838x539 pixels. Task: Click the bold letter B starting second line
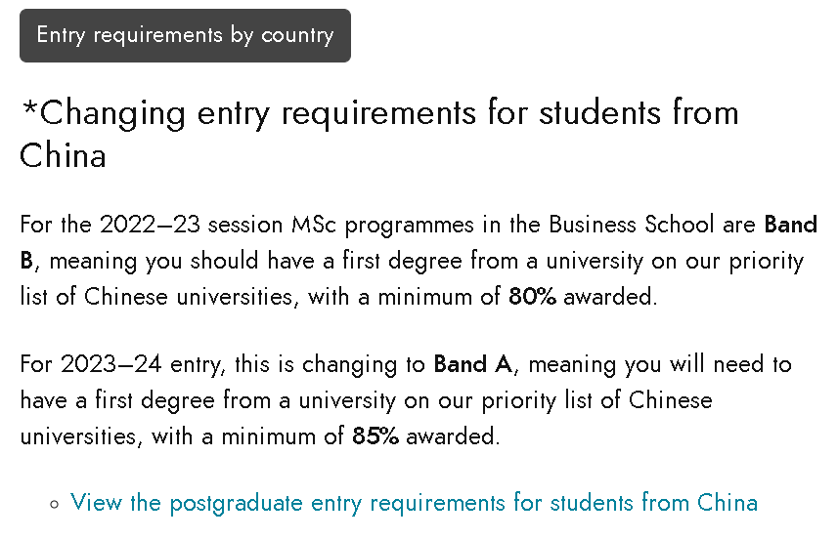[x=26, y=261]
